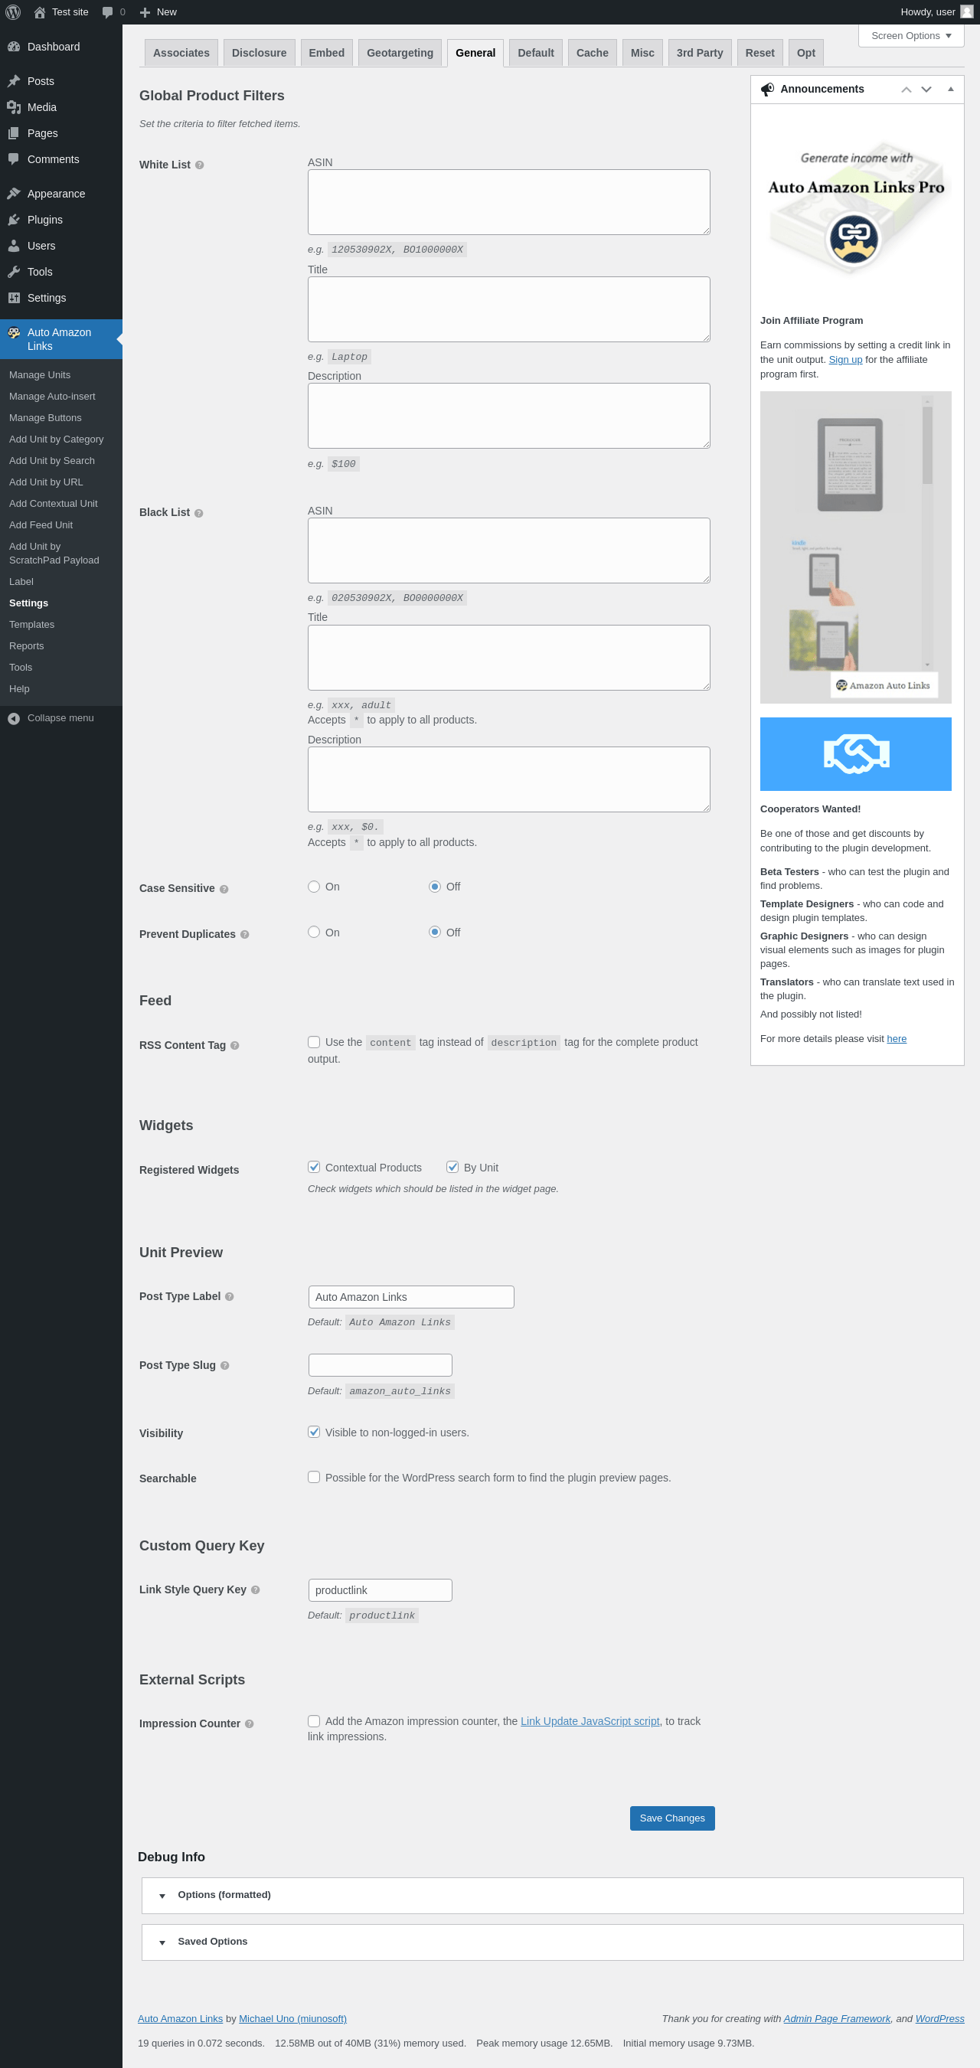Click the Post Type Slug field

click(381, 1364)
